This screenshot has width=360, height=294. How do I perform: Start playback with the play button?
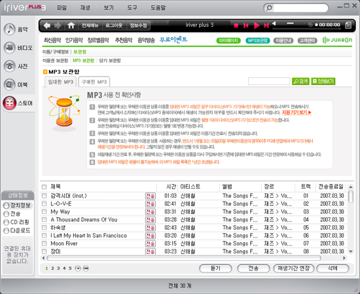click(x=257, y=26)
